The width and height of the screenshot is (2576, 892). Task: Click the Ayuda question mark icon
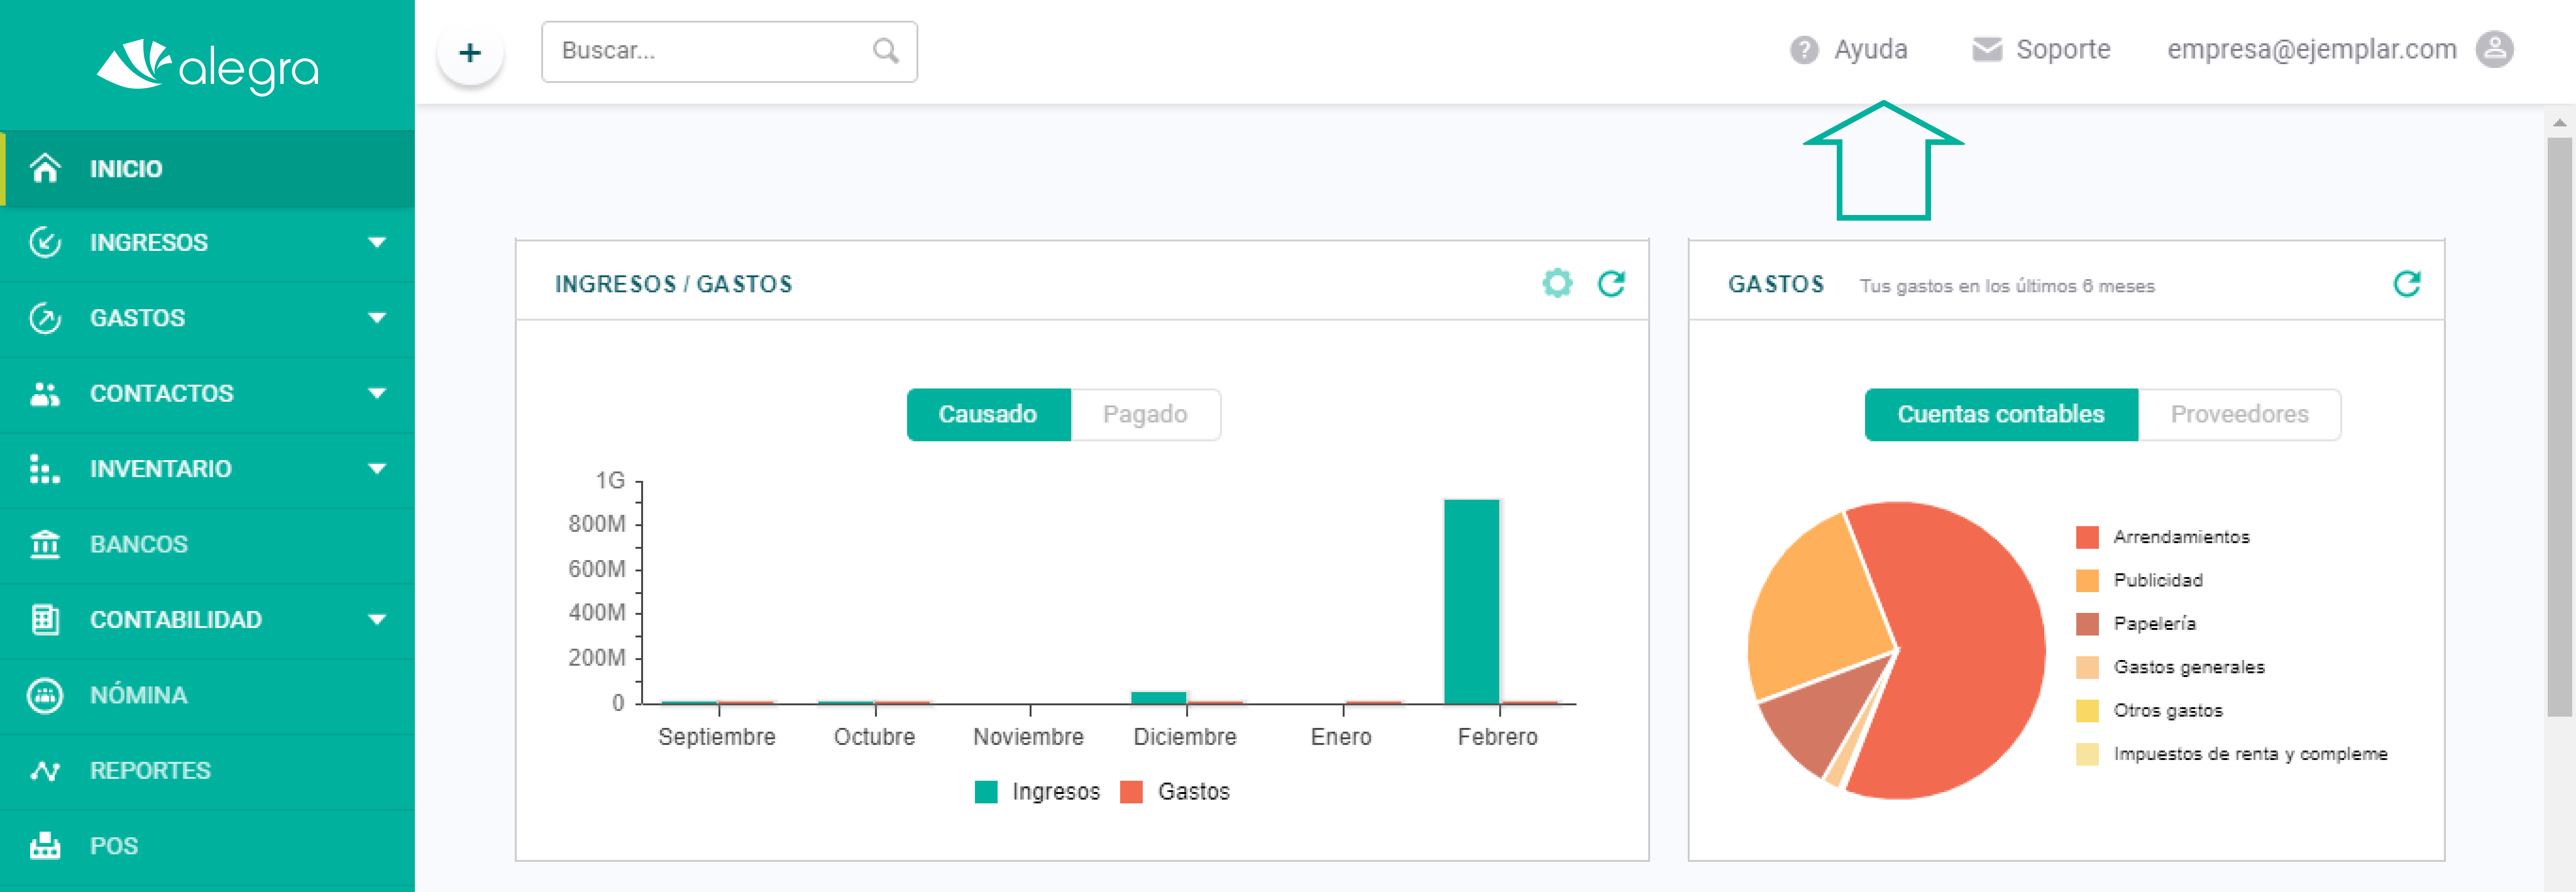click(1803, 50)
